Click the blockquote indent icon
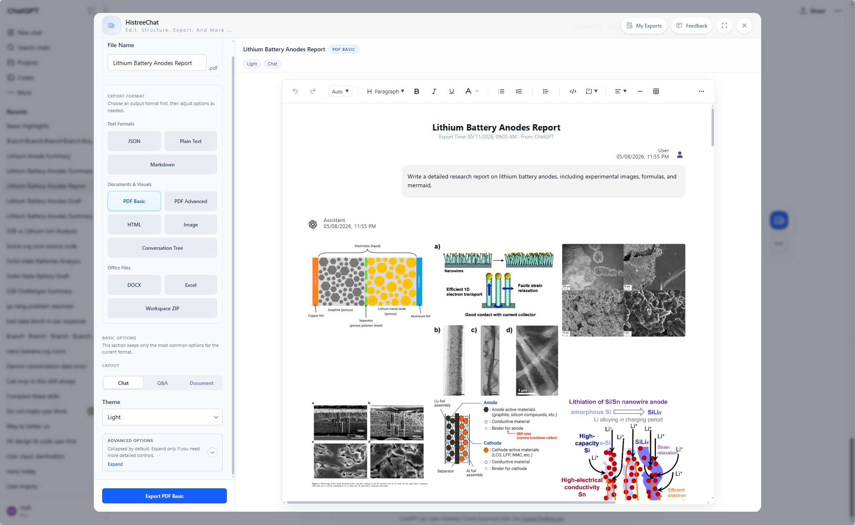 (x=546, y=91)
